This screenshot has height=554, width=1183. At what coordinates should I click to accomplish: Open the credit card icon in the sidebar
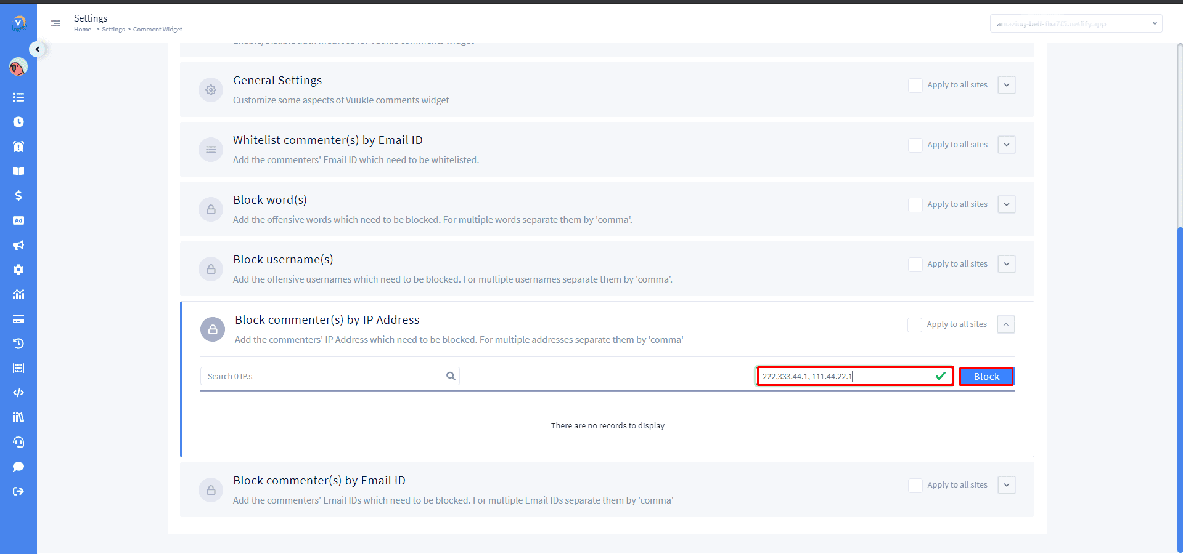[18, 319]
